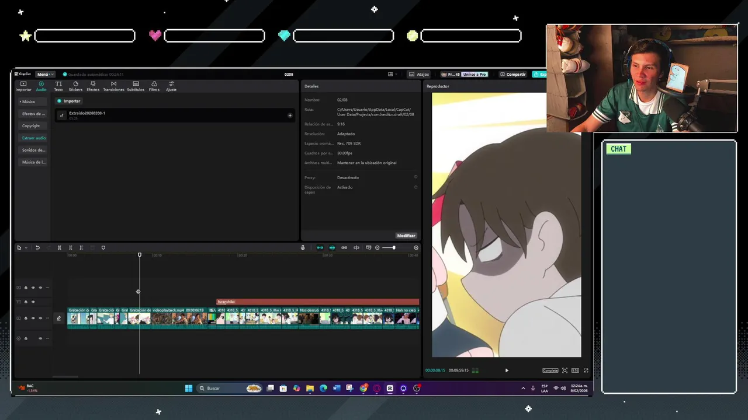Open the CapCut Menú dropdown

45,74
